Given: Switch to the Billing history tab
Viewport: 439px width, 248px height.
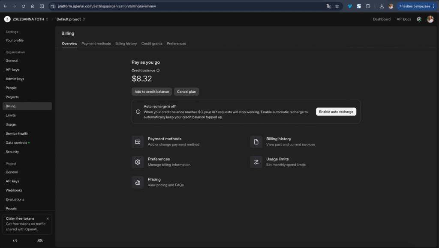Looking at the screenshot, I should coord(125,43).
